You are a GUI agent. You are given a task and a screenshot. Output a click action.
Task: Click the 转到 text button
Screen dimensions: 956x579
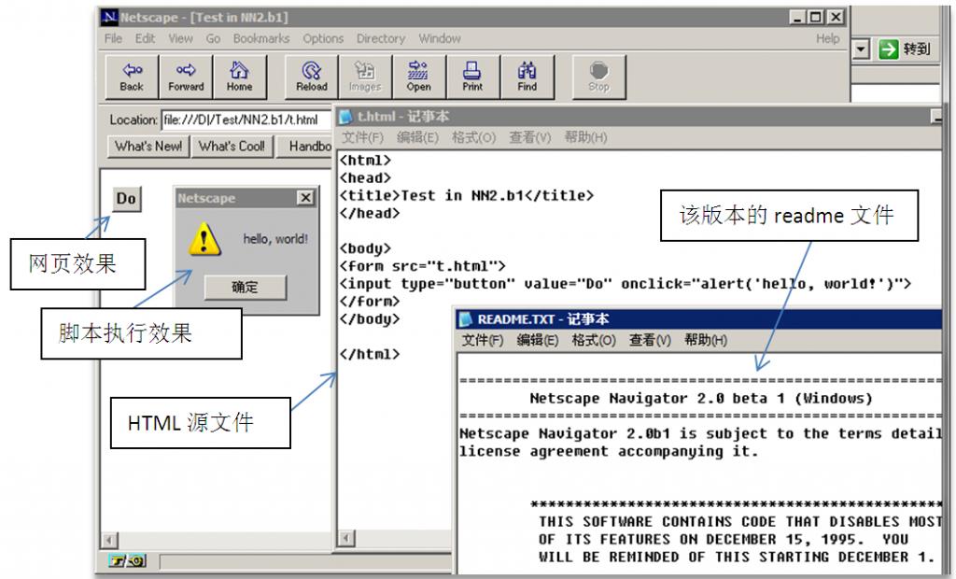coord(917,49)
